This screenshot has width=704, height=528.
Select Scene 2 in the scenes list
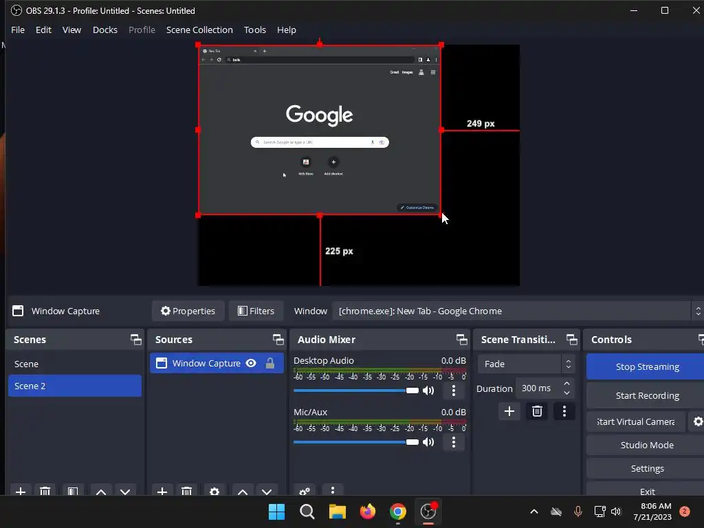[75, 386]
